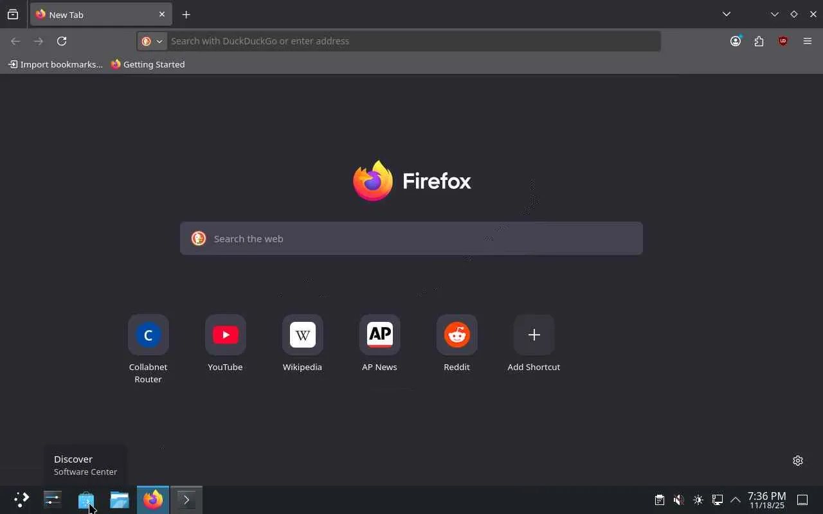This screenshot has height=514, width=823.
Task: Open the Firefox account menu
Action: (736, 41)
